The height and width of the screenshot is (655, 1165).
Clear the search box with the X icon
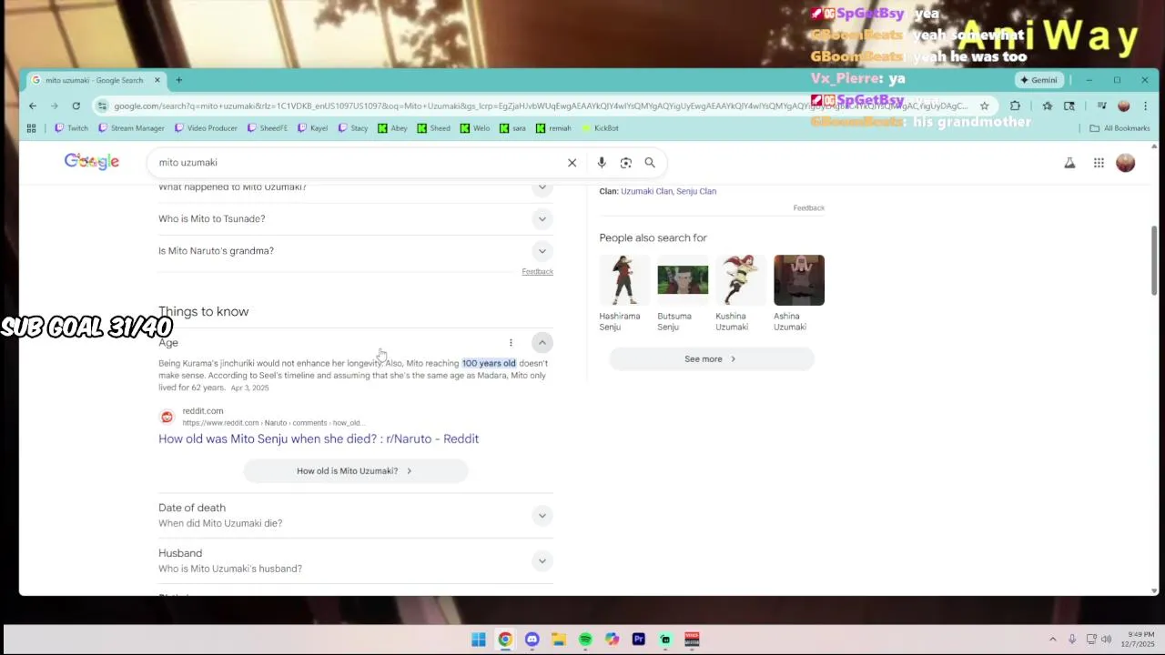coord(572,163)
